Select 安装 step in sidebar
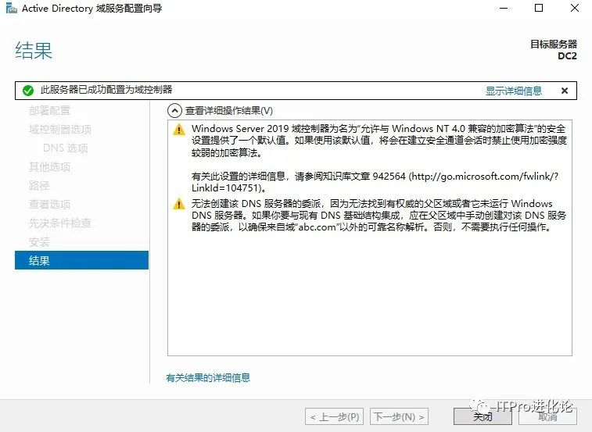Screen dimensions: 592x432 point(39,242)
